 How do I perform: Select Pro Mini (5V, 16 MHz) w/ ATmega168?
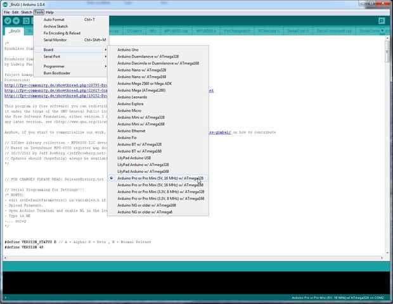tap(158, 185)
